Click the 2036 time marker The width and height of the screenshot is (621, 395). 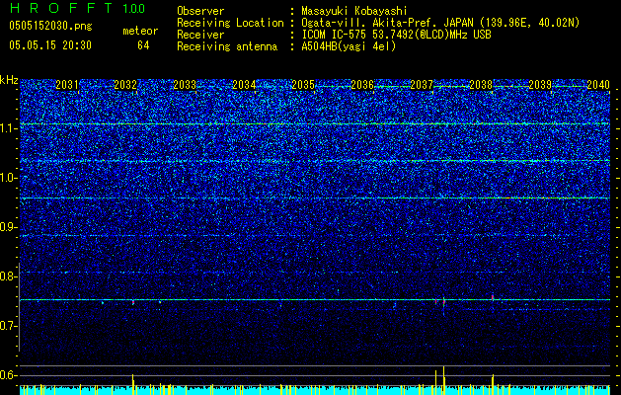point(362,85)
